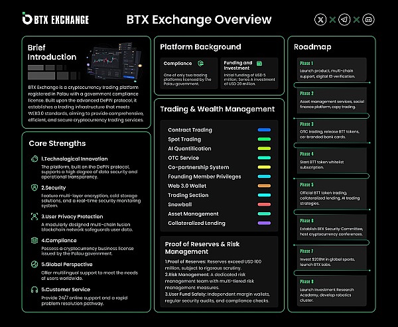Click the 2.Security title
Viewport: 398px width, 327px height.
coord(53,188)
